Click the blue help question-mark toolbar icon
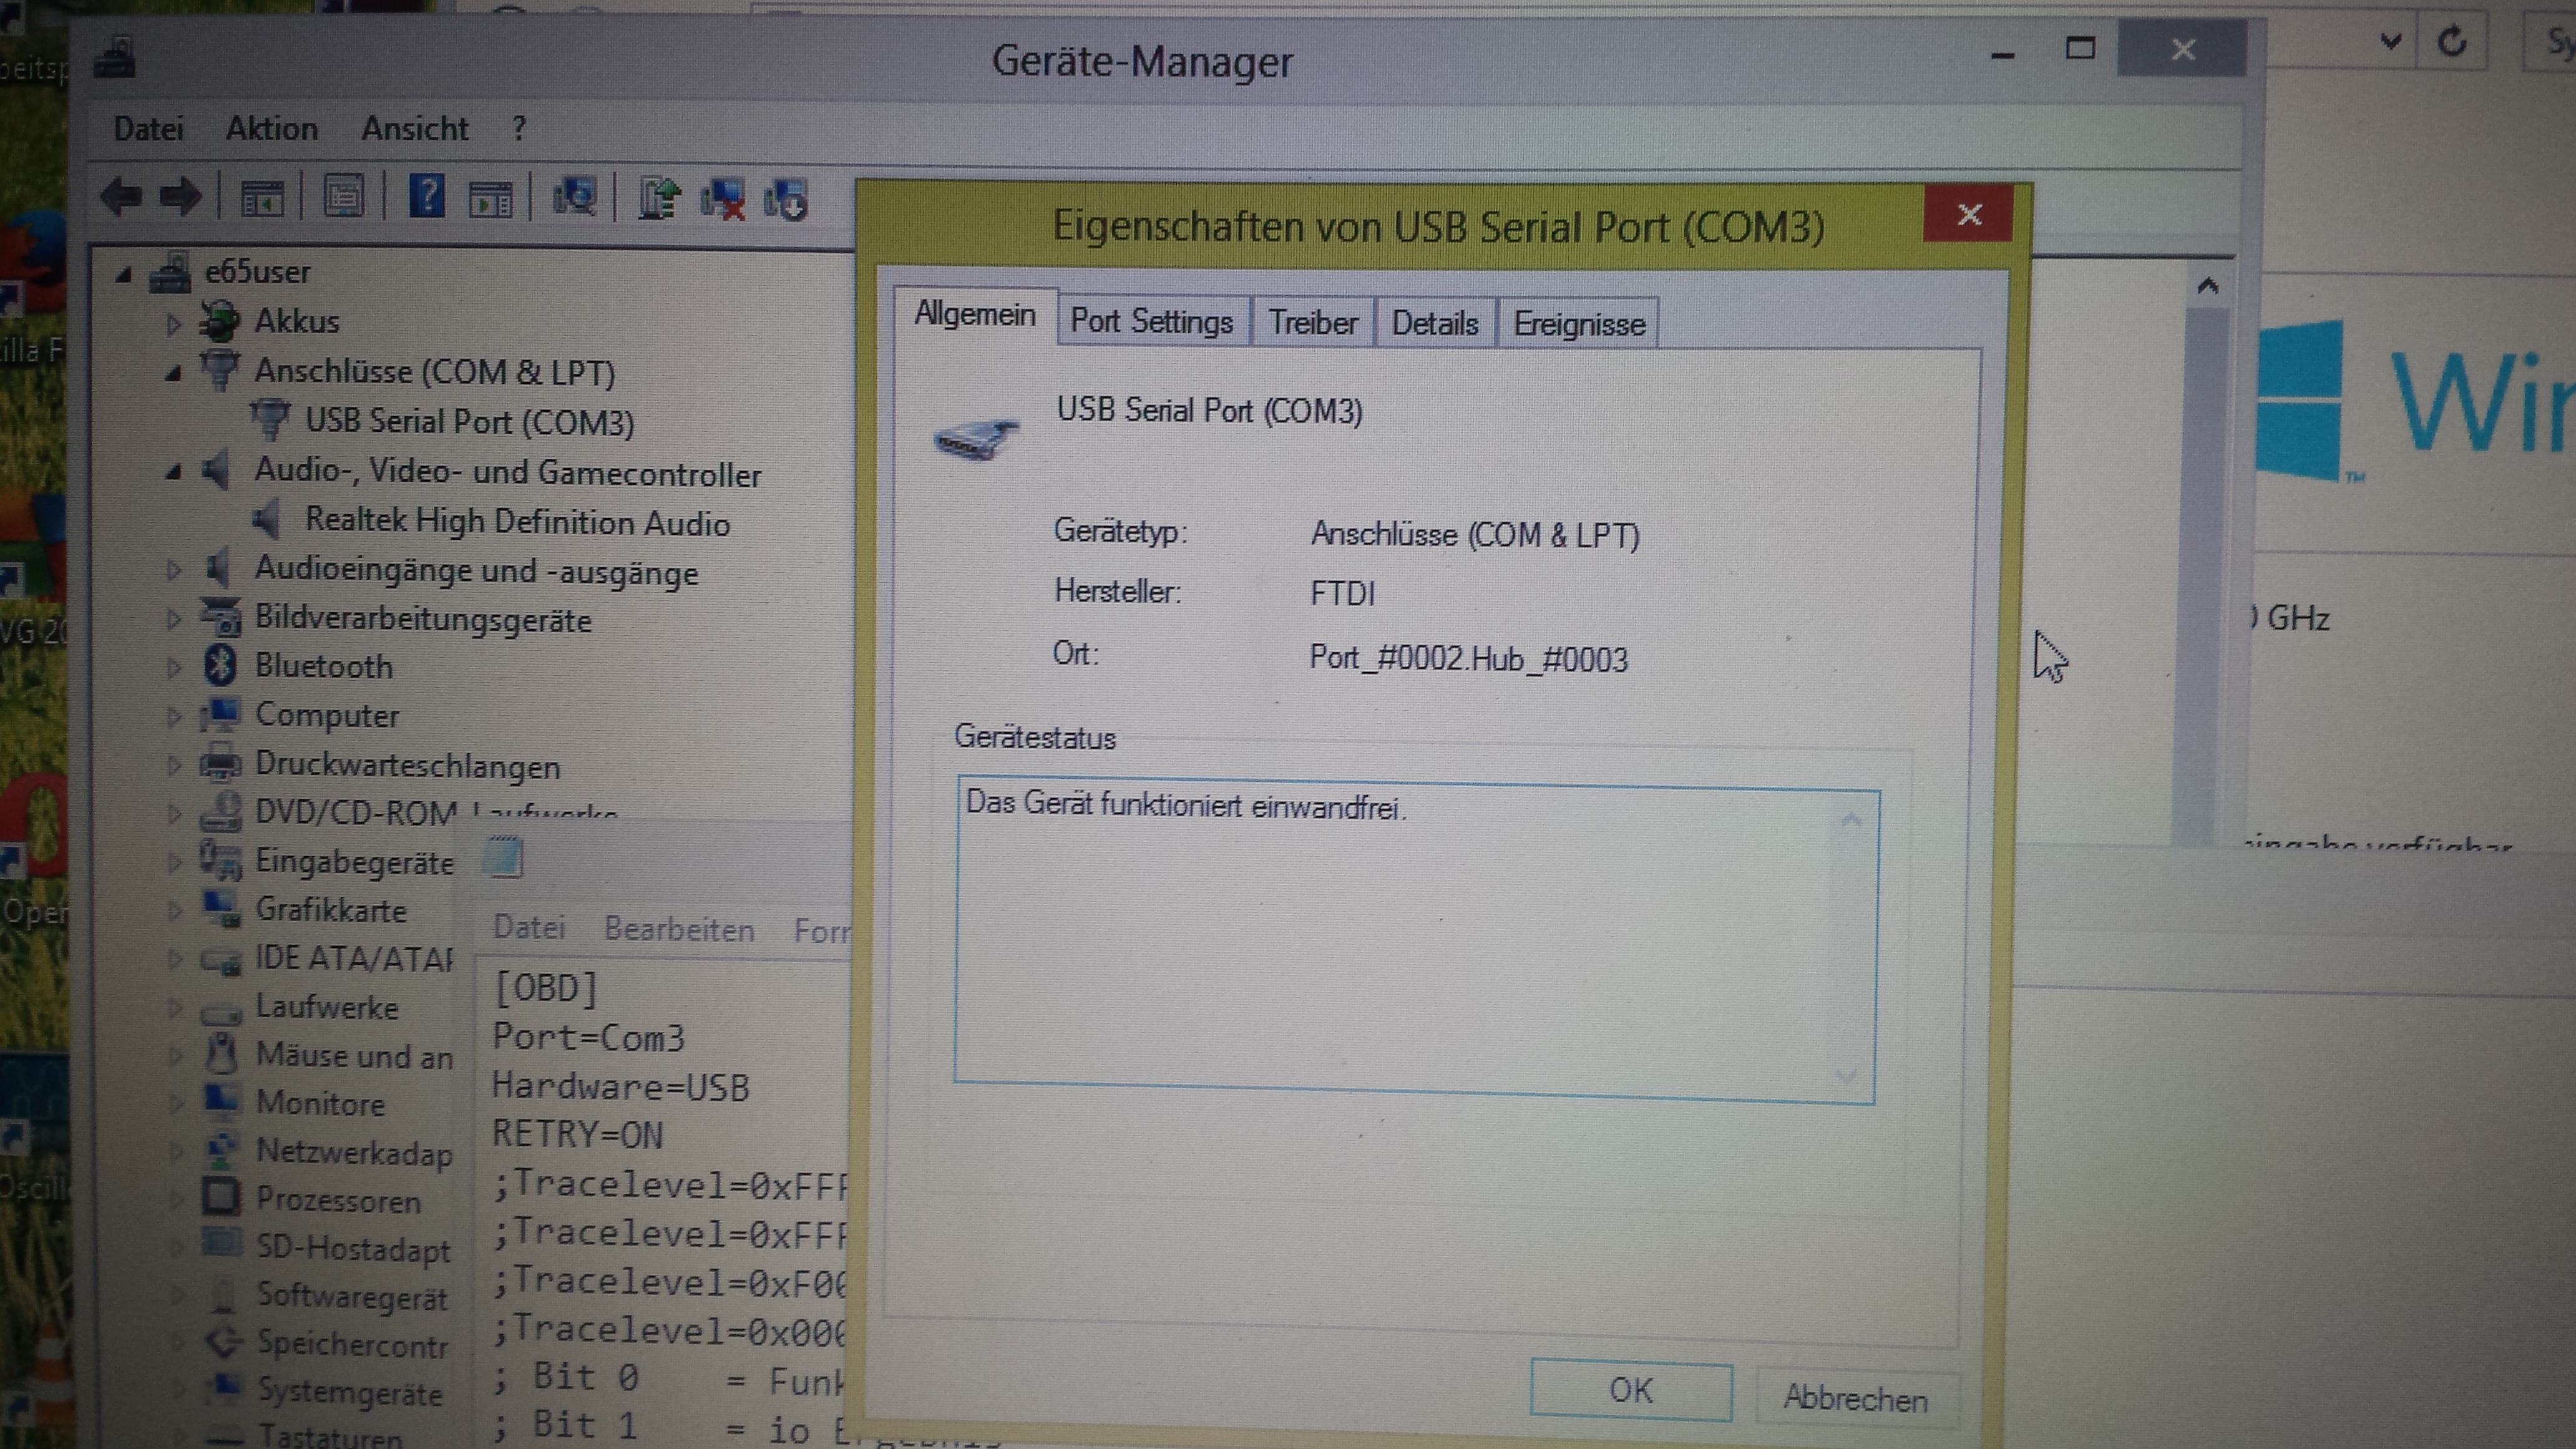Screen dimensions: 2576x1449 [427, 196]
